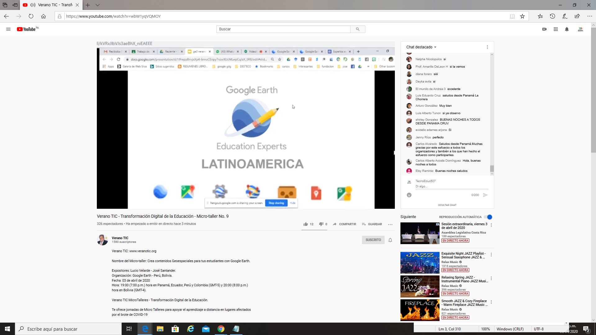The image size is (596, 335).
Task: Expand the Chat destacado dropdown
Action: point(421,47)
